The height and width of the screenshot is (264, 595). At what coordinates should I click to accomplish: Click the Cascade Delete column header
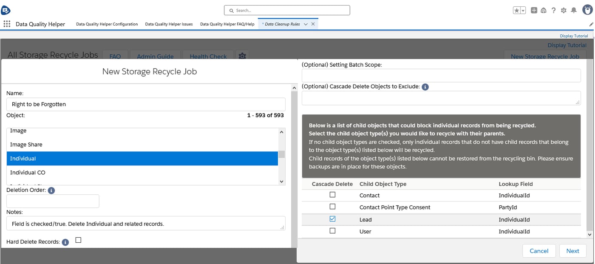[332, 184]
